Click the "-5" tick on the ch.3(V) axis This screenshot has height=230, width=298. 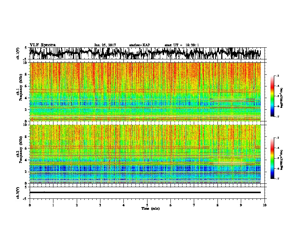[25, 199]
